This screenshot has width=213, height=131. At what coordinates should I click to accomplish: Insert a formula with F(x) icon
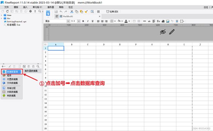(x=158, y=21)
